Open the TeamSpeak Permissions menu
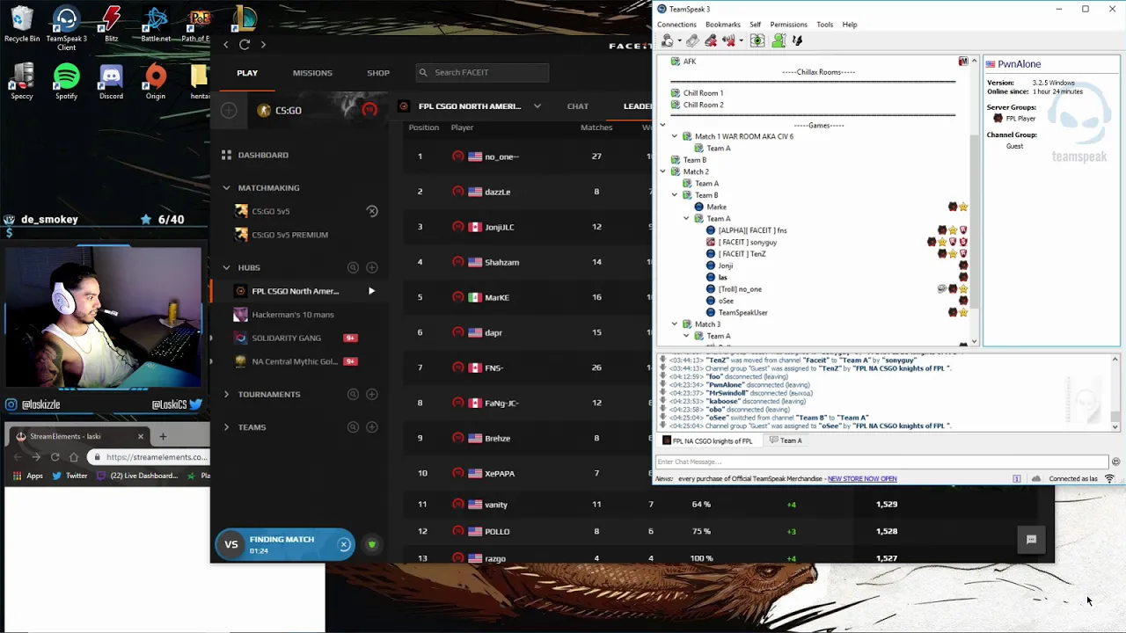 (788, 25)
